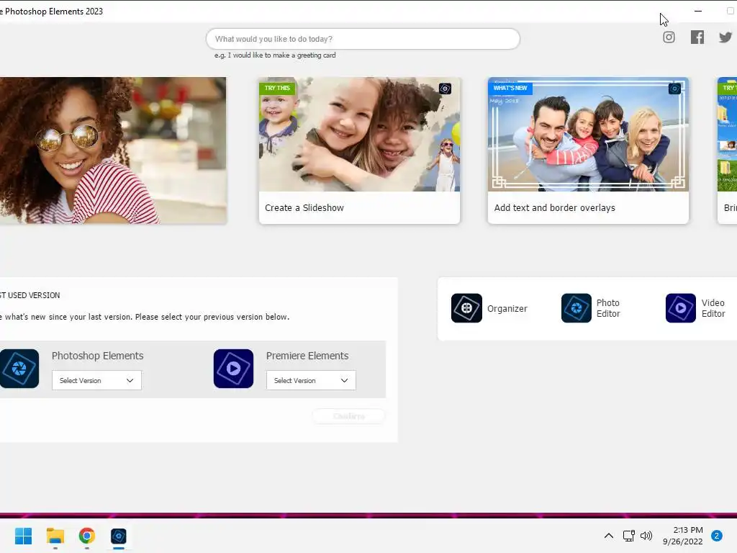Open the 'Add text and border overlays' card

tap(588, 150)
